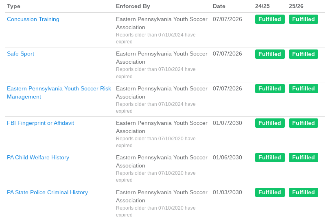
Task: Click 25/26 Fulfilled badge for Concussion Training
Action: click(x=304, y=19)
